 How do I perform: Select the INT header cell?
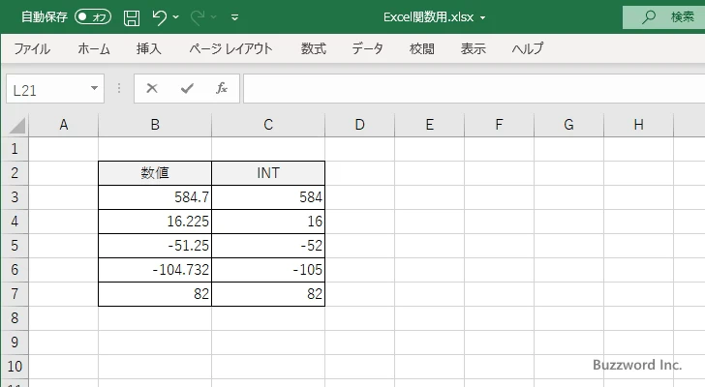click(268, 173)
